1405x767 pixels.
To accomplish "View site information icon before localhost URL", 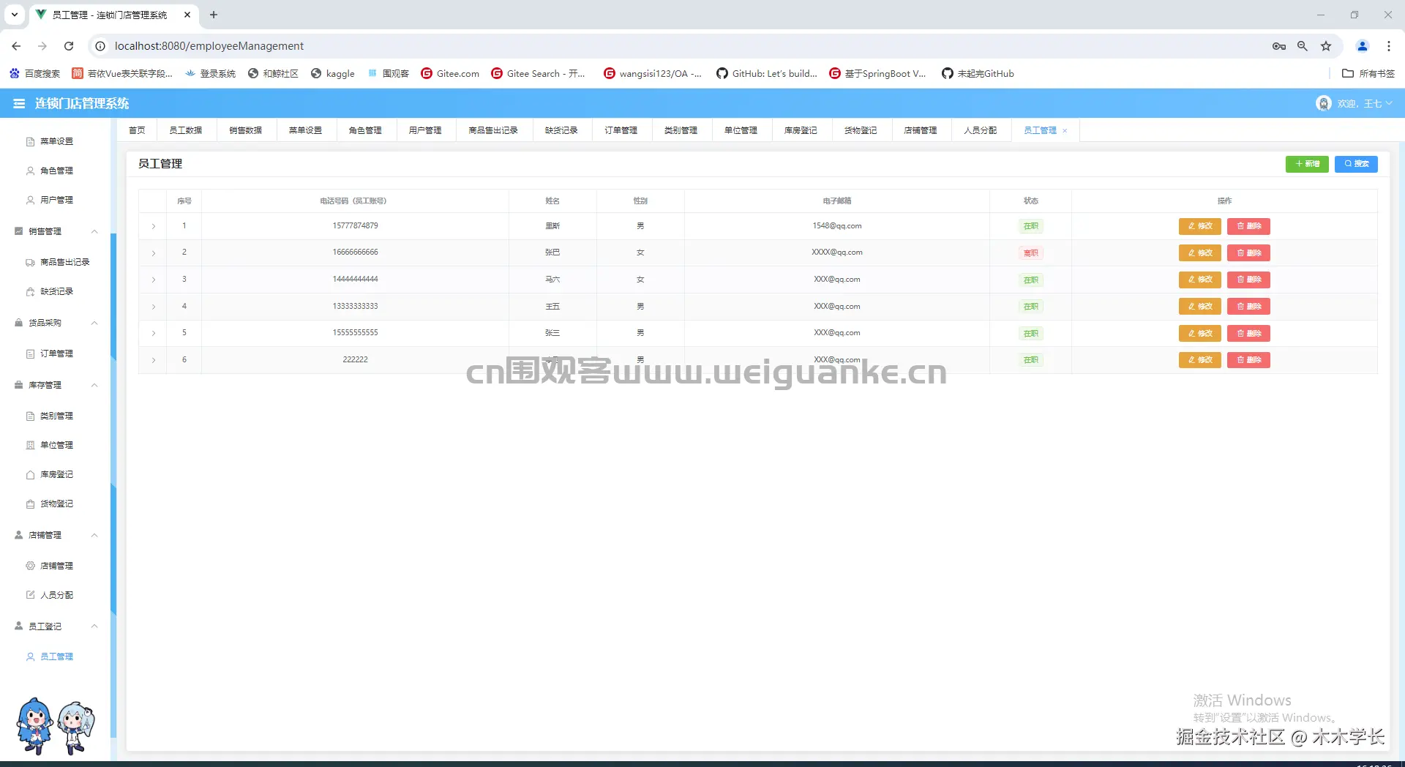I will click(x=100, y=46).
